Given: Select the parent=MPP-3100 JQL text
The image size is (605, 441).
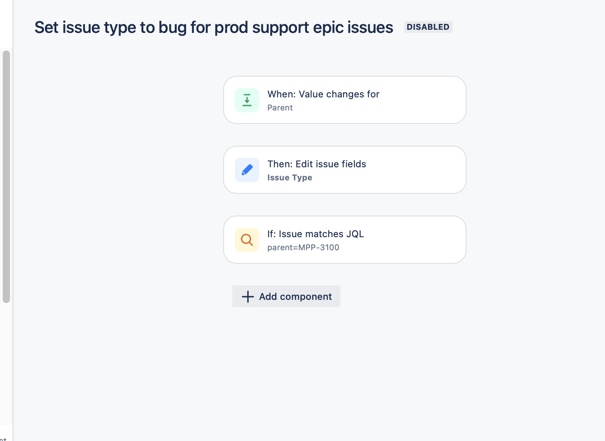Looking at the screenshot, I should [303, 247].
